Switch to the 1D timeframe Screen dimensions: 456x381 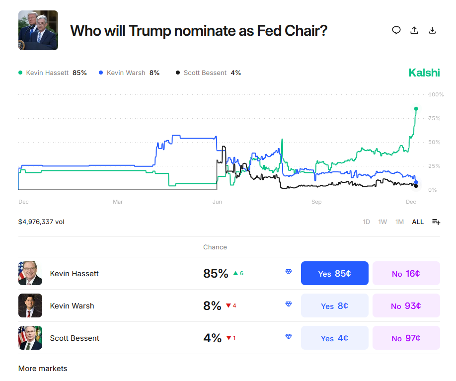[x=366, y=222]
